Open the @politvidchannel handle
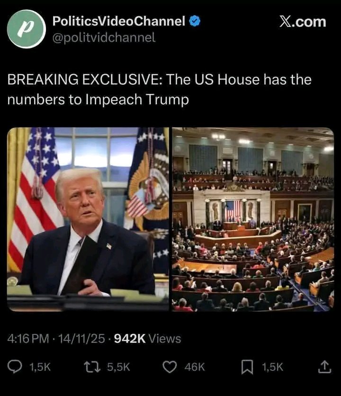Viewport: 341px width, 396px height. 104,38
